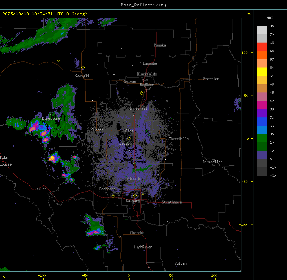This screenshot has height=280, width=287.
Task: Select the Cochrane label
Action: tap(107, 189)
